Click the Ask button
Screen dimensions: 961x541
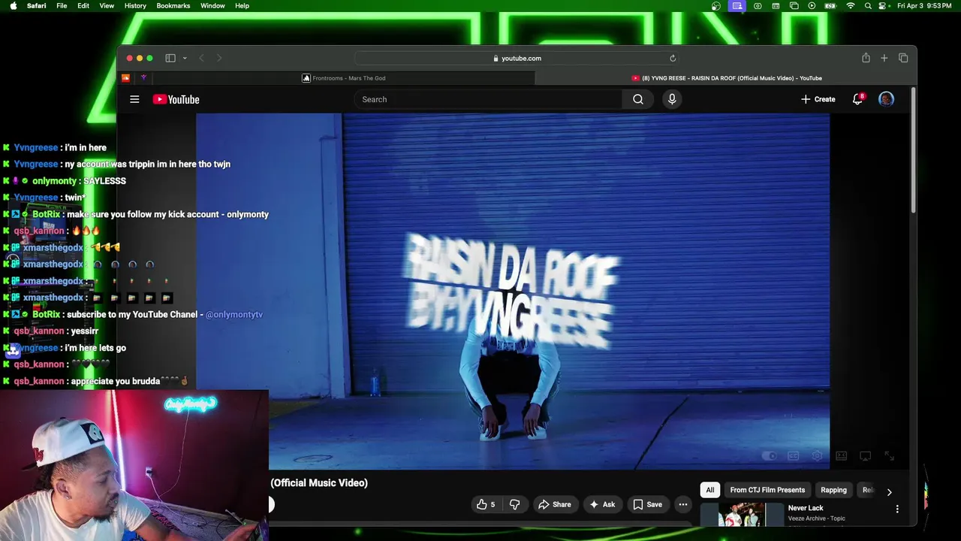601,504
